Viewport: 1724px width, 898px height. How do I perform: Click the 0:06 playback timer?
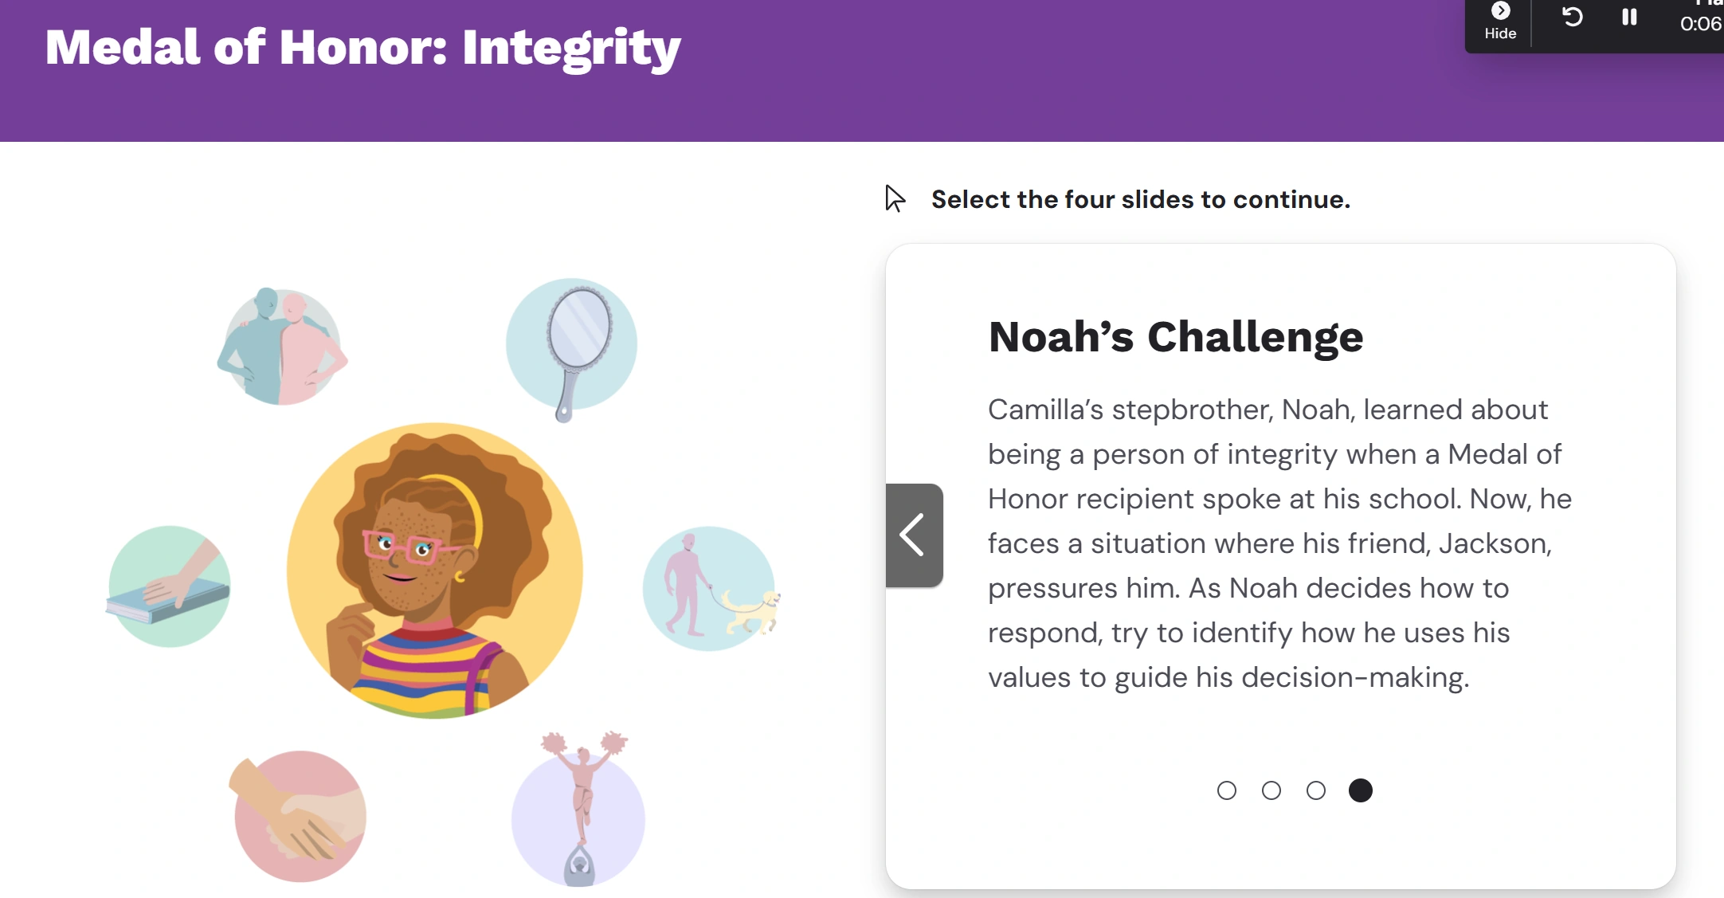click(1700, 24)
